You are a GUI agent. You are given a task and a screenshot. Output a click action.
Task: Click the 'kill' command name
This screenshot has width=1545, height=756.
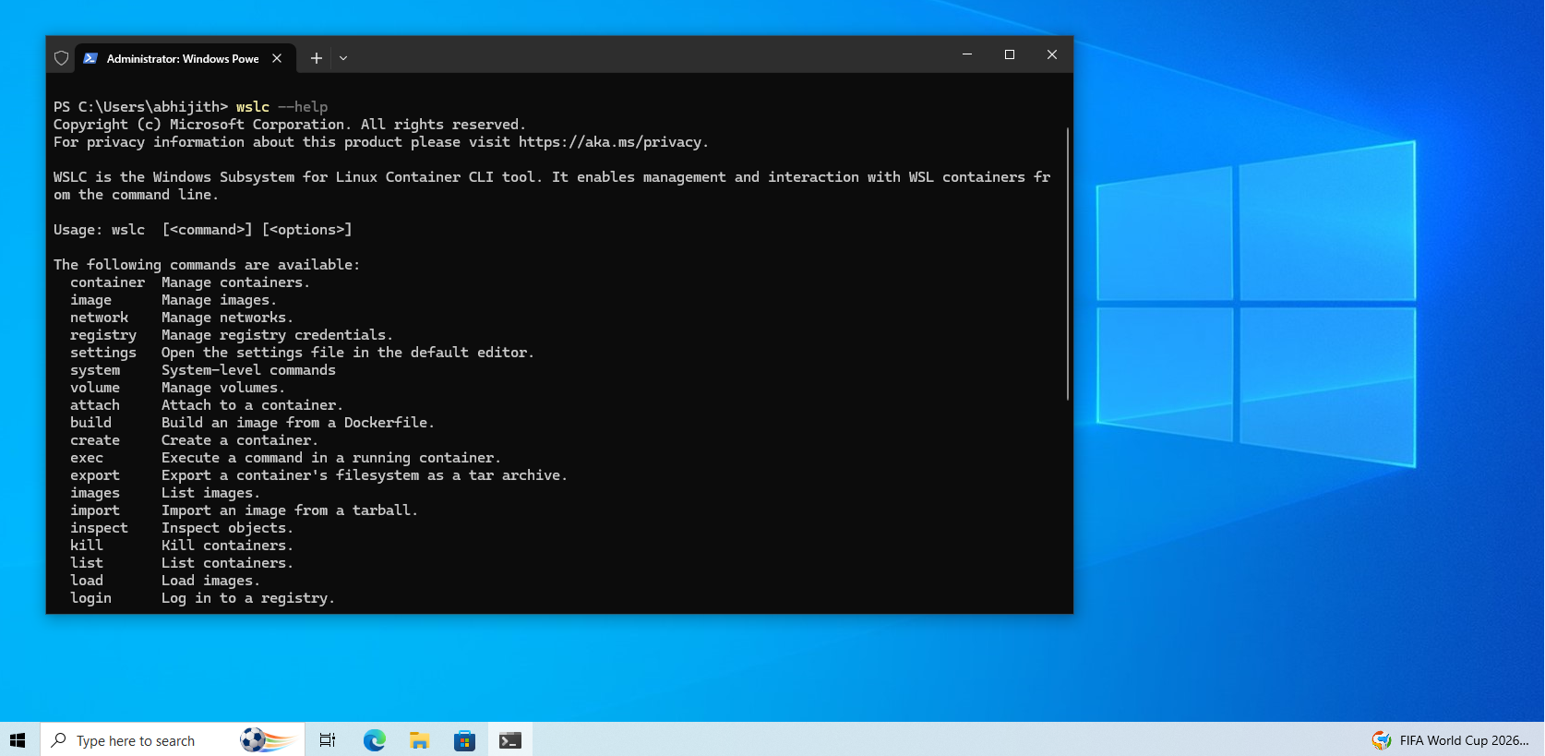pyautogui.click(x=87, y=546)
